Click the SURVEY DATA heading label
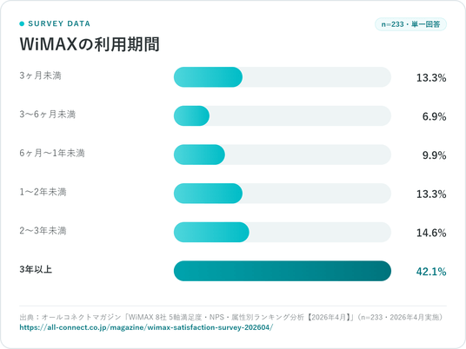The height and width of the screenshot is (349, 466). tap(59, 23)
